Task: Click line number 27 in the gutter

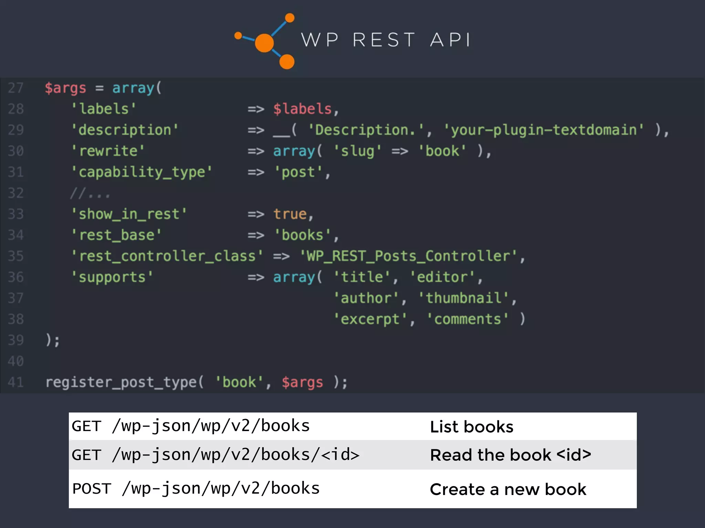Action: (16, 88)
